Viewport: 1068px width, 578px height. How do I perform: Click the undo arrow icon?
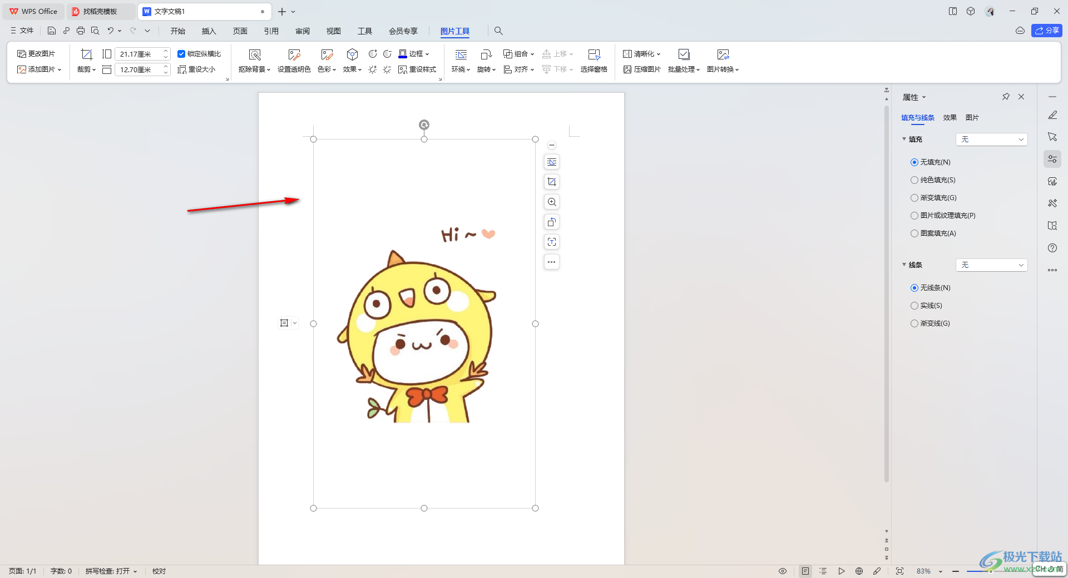pyautogui.click(x=111, y=31)
